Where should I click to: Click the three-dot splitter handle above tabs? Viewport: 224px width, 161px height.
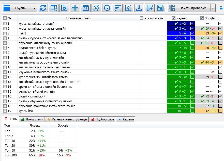(x=124, y=115)
